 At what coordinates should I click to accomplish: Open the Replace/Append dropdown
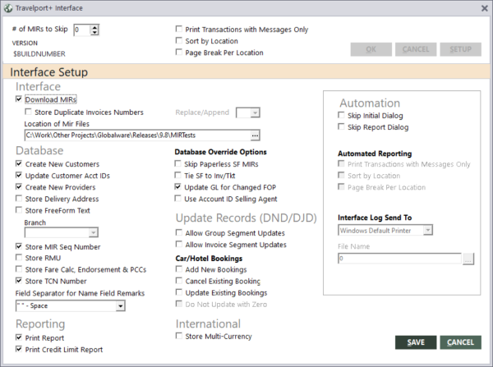(255, 112)
